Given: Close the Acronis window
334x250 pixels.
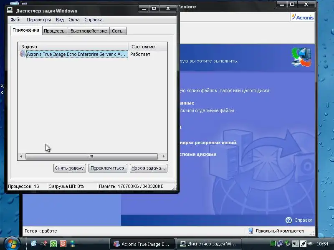Looking at the screenshot, I should pyautogui.click(x=306, y=4).
